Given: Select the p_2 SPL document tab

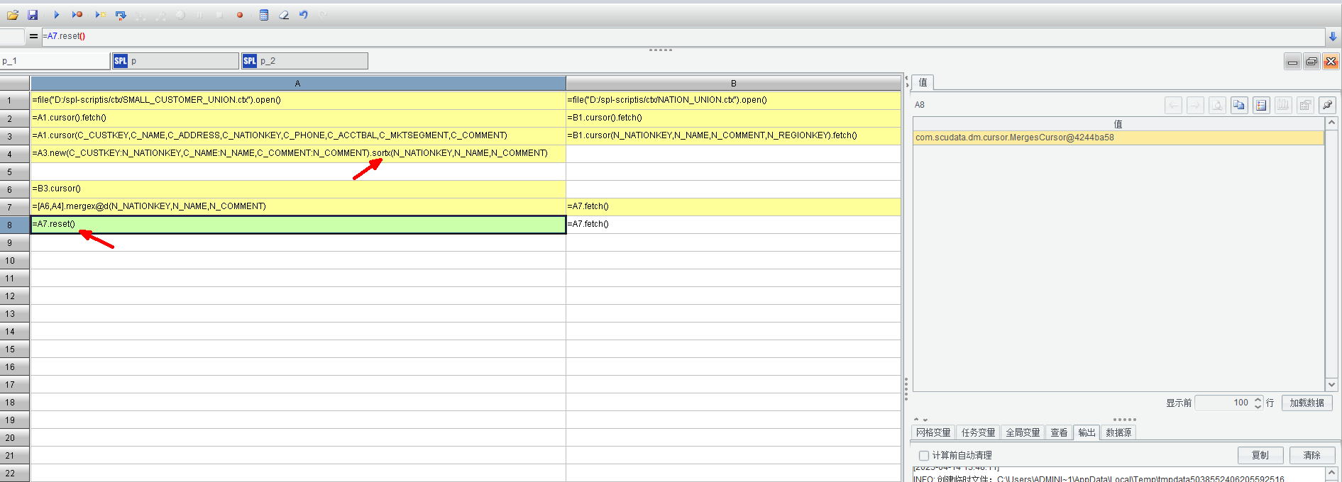Looking at the screenshot, I should [304, 61].
